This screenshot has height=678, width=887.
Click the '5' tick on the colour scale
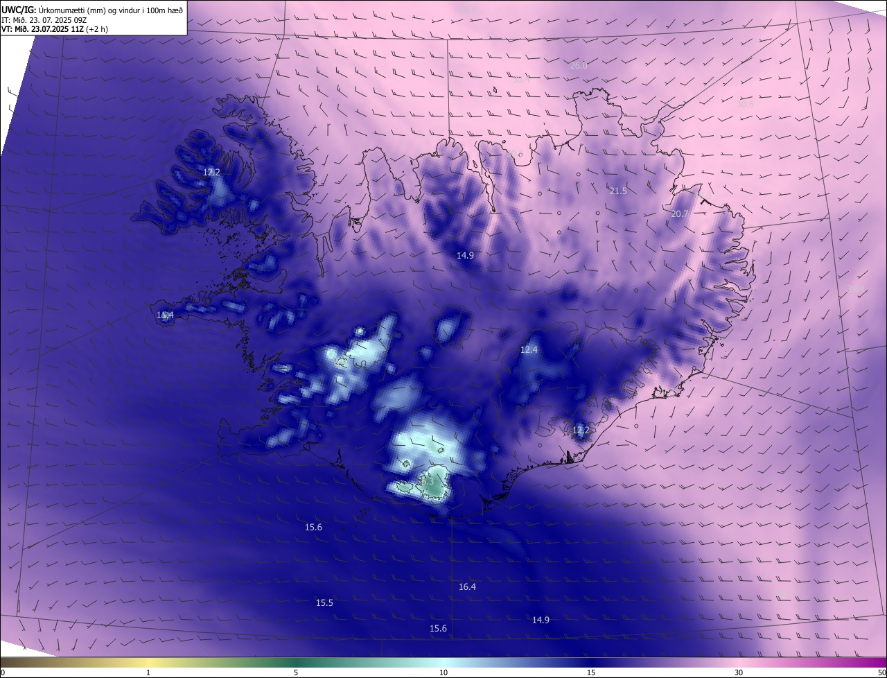(x=296, y=672)
